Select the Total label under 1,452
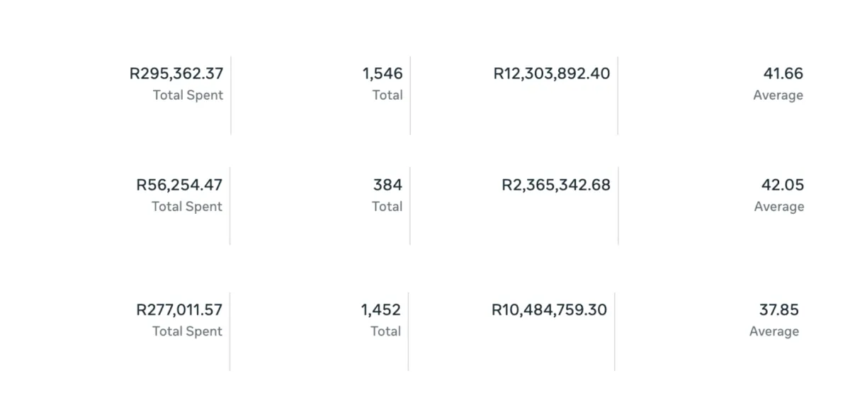Screen dimensions: 850x412 click(385, 331)
